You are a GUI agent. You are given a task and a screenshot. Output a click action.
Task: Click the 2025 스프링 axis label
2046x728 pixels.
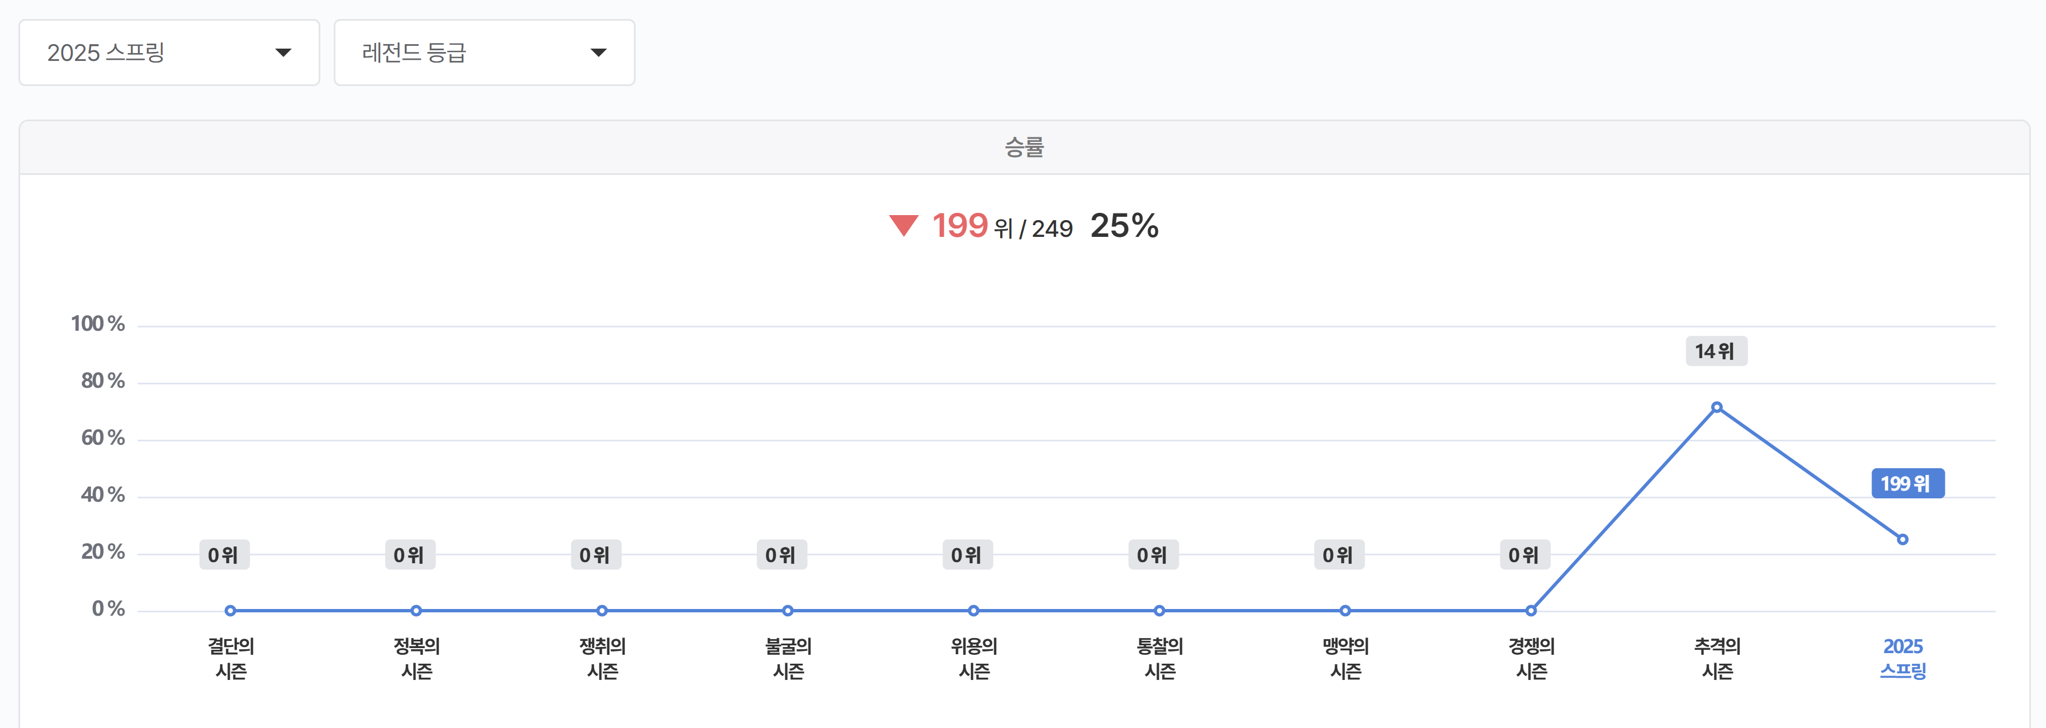tap(1903, 658)
